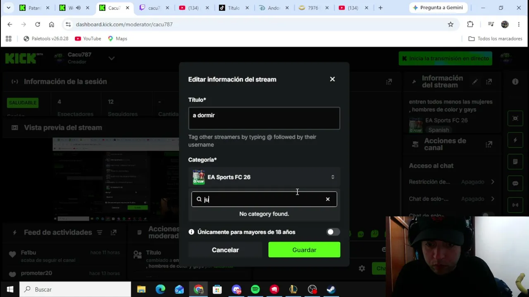Click the screen capture icon in right sidebar
The image size is (529, 297).
tap(515, 119)
